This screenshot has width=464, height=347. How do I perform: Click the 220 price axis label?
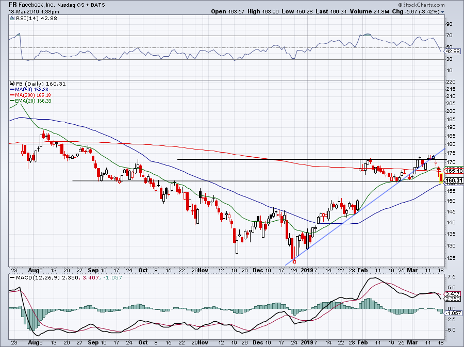point(451,82)
